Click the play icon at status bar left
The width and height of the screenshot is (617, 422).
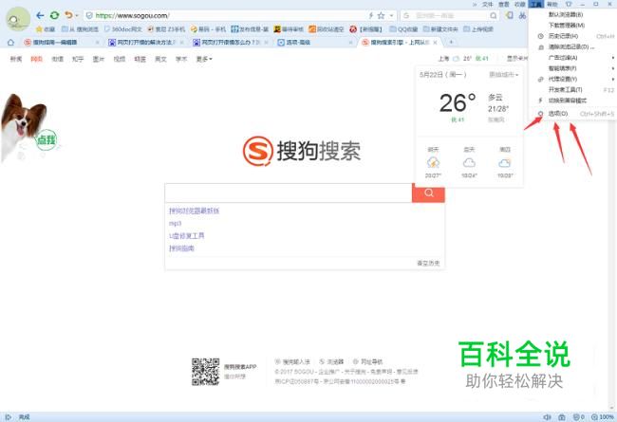pyautogui.click(x=9, y=417)
